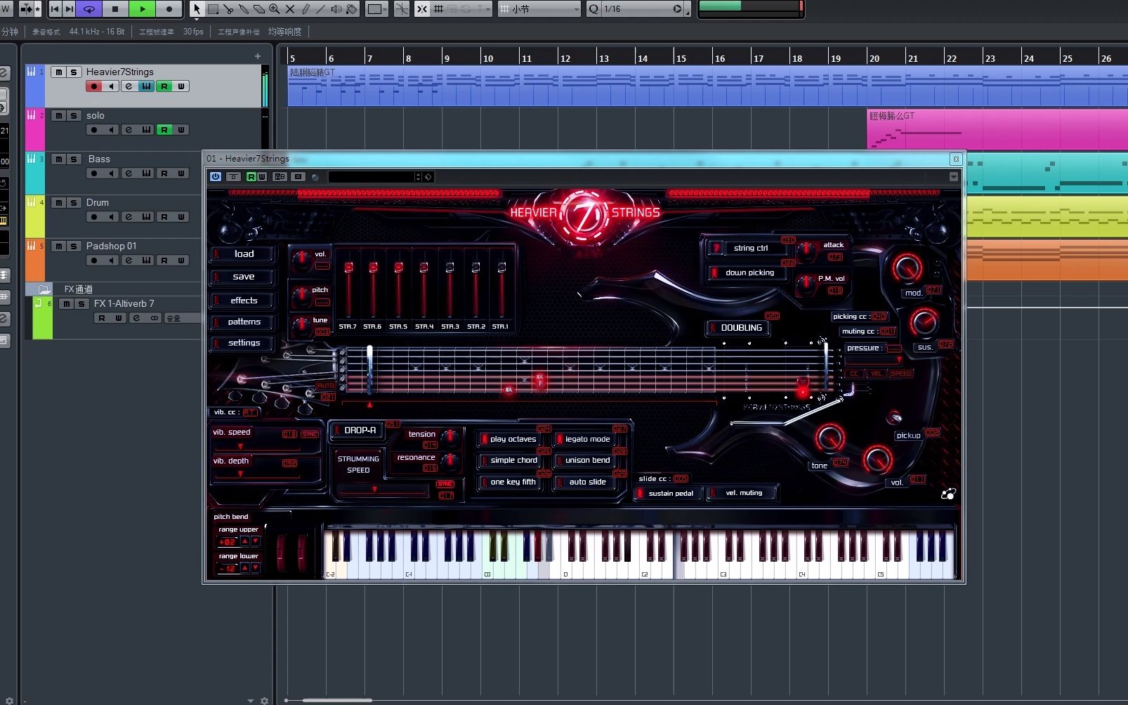Disable record on Heavier7Strings track
The width and height of the screenshot is (1128, 705).
(x=94, y=86)
